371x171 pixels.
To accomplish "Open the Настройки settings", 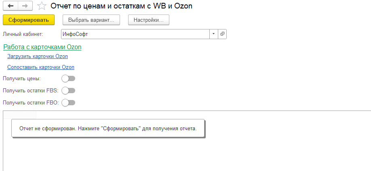I will tap(149, 20).
